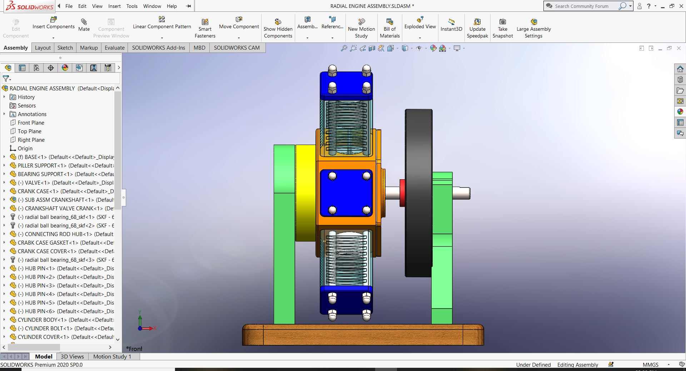686x371 pixels.
Task: Open Custom Properties icon in task pane
Action: (x=680, y=122)
